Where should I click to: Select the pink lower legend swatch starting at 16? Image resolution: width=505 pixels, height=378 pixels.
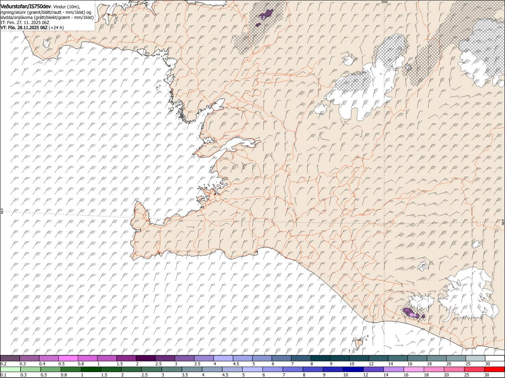414,370
